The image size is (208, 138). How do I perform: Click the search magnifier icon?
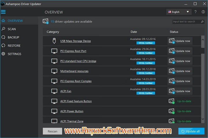coord(202,22)
